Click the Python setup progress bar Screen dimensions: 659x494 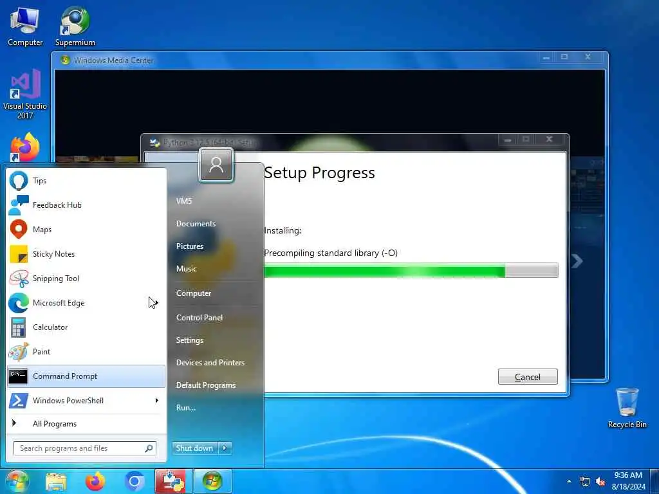point(411,271)
